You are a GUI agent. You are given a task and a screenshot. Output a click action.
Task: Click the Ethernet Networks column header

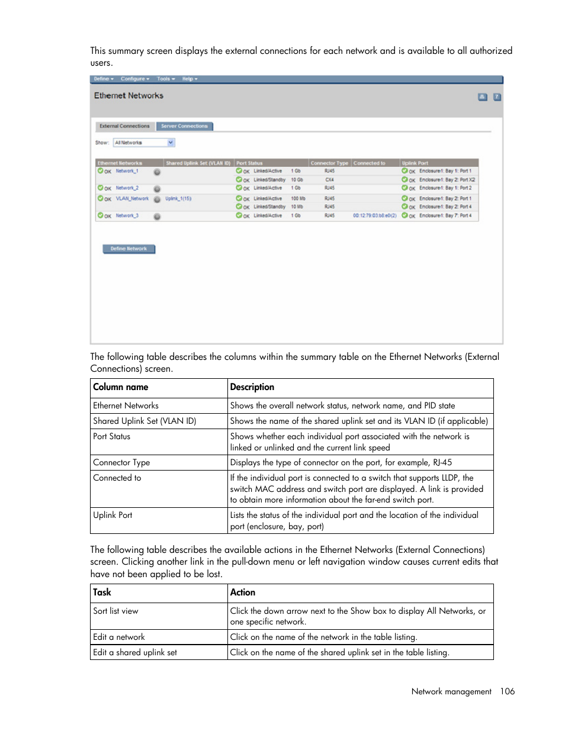(x=130, y=163)
